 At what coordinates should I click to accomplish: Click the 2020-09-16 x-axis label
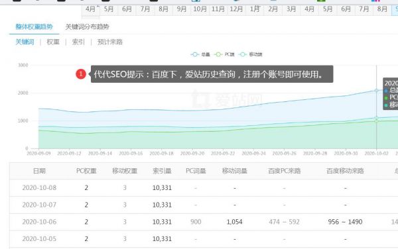[131, 153]
